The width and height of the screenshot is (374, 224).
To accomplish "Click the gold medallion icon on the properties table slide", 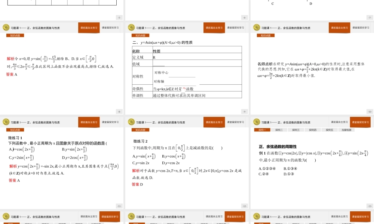I will [131, 28].
